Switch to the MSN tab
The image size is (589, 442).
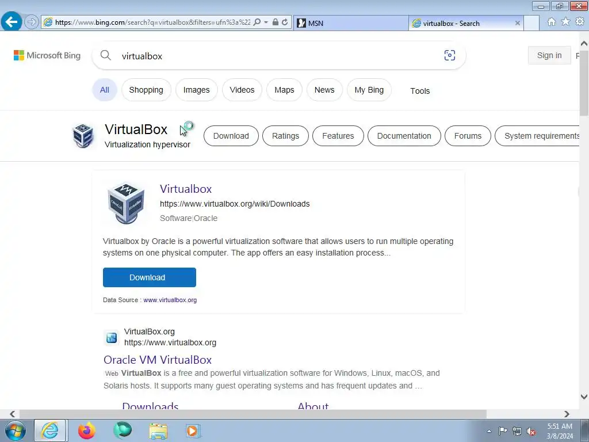pos(351,23)
